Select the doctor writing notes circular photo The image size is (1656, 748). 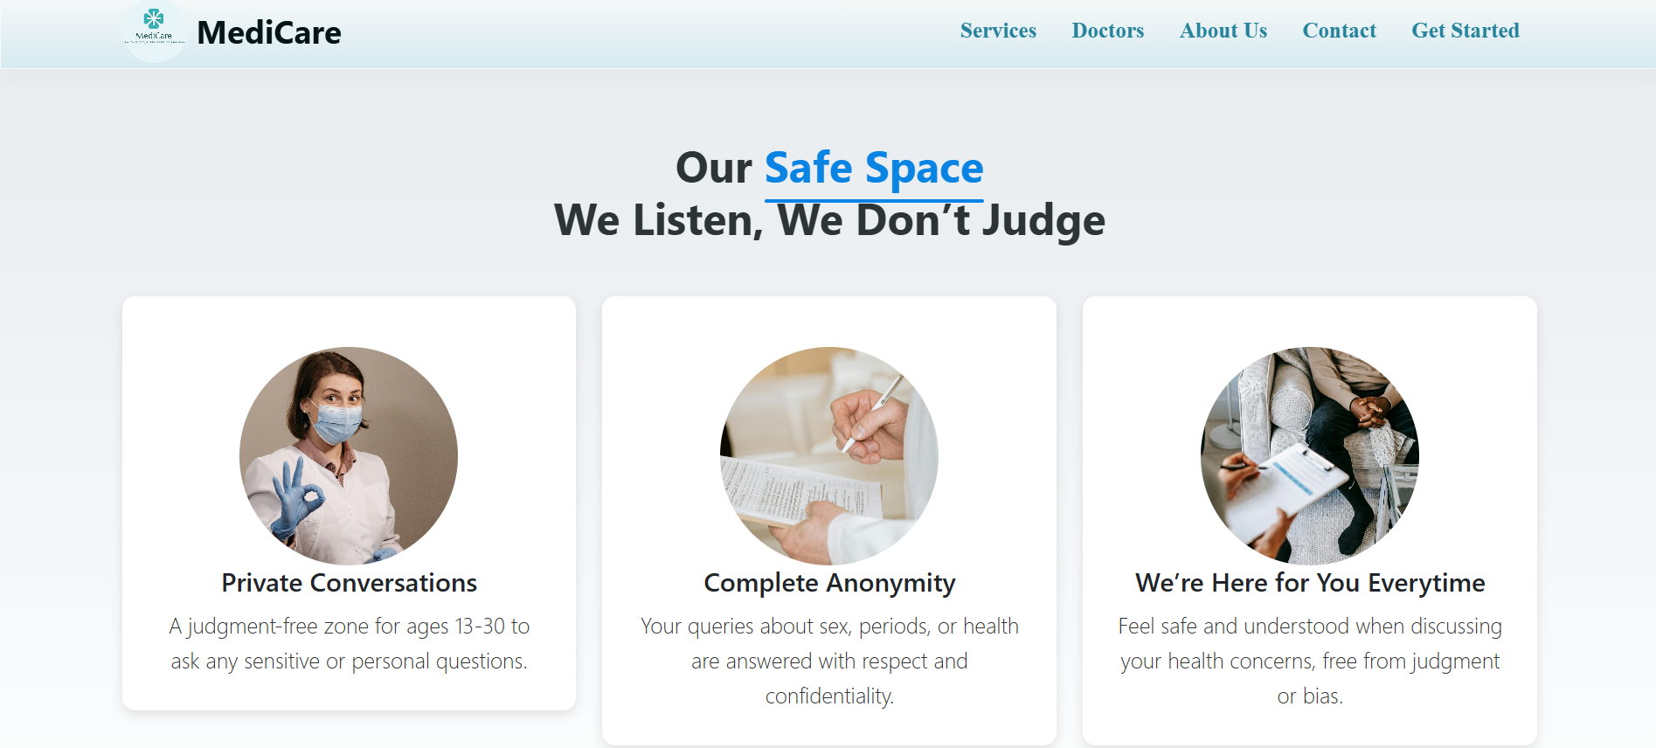829,456
